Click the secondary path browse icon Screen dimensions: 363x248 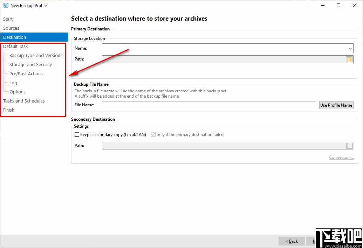coord(350,146)
